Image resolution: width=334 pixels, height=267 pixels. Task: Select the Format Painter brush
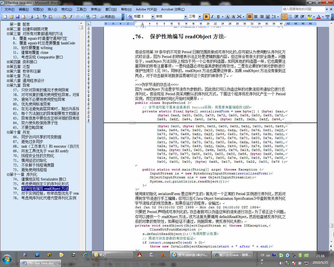click(x=70, y=17)
